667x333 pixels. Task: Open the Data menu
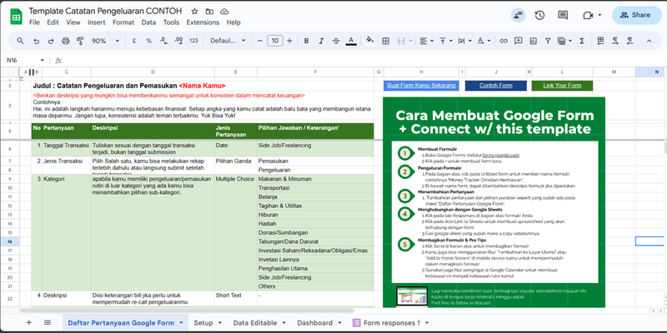coord(148,22)
